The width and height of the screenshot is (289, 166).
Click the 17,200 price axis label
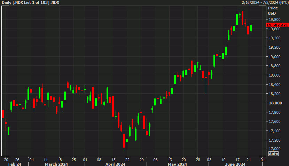(x=275, y=140)
